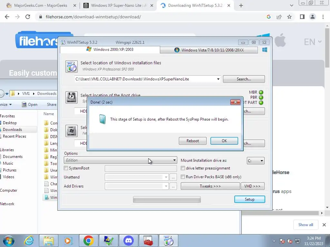Click the Name column header in Explorer
The image size is (330, 247).
[x=49, y=114]
